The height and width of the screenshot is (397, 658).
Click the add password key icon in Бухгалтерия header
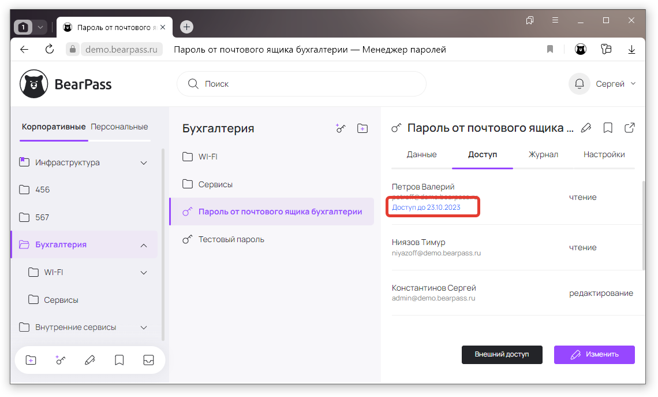tap(341, 128)
